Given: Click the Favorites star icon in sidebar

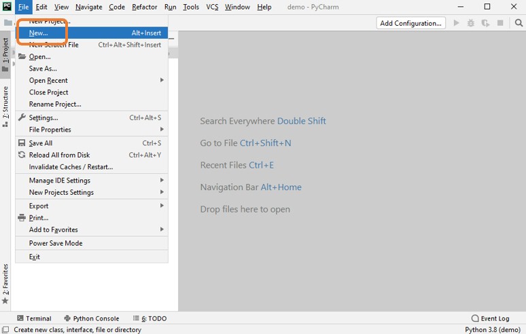Looking at the screenshot, I should pos(5,301).
